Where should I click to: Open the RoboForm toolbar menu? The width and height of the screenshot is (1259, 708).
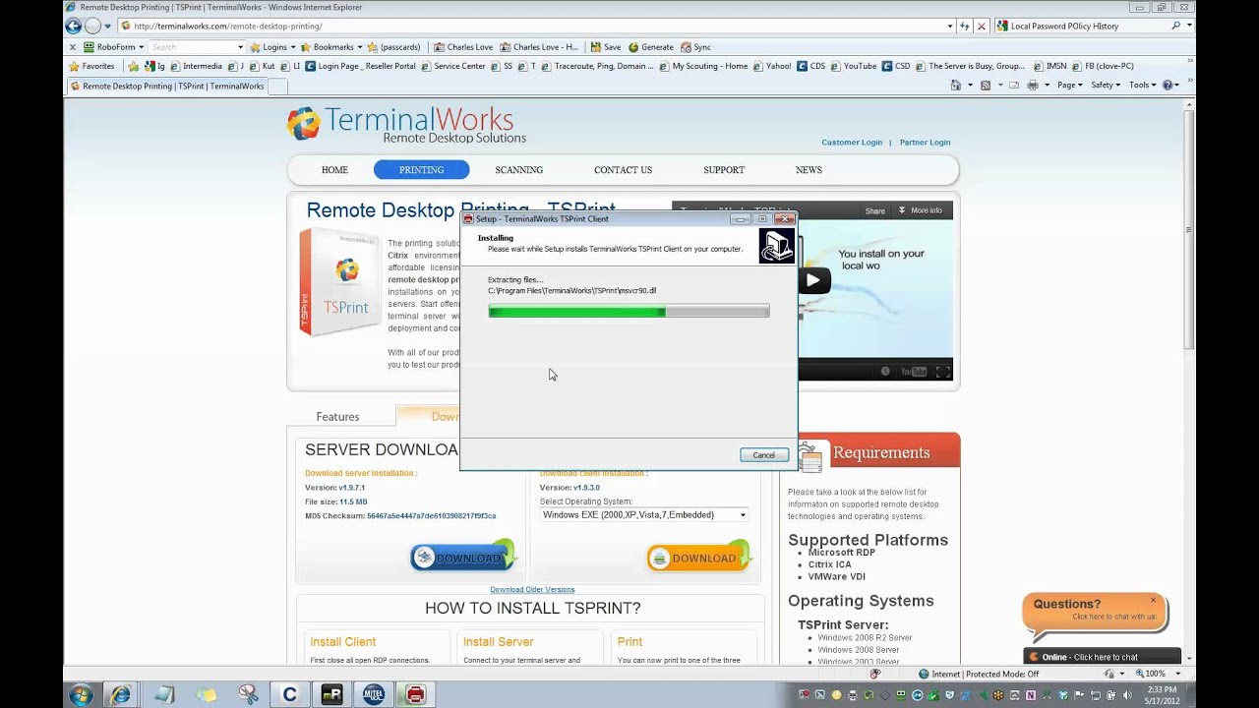coord(114,47)
